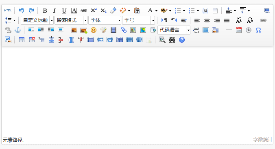Insert a hyperlink with the chain icon

(x=263, y=20)
